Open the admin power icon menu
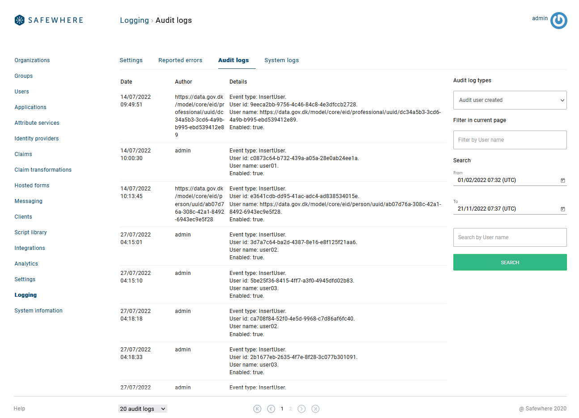 (558, 21)
